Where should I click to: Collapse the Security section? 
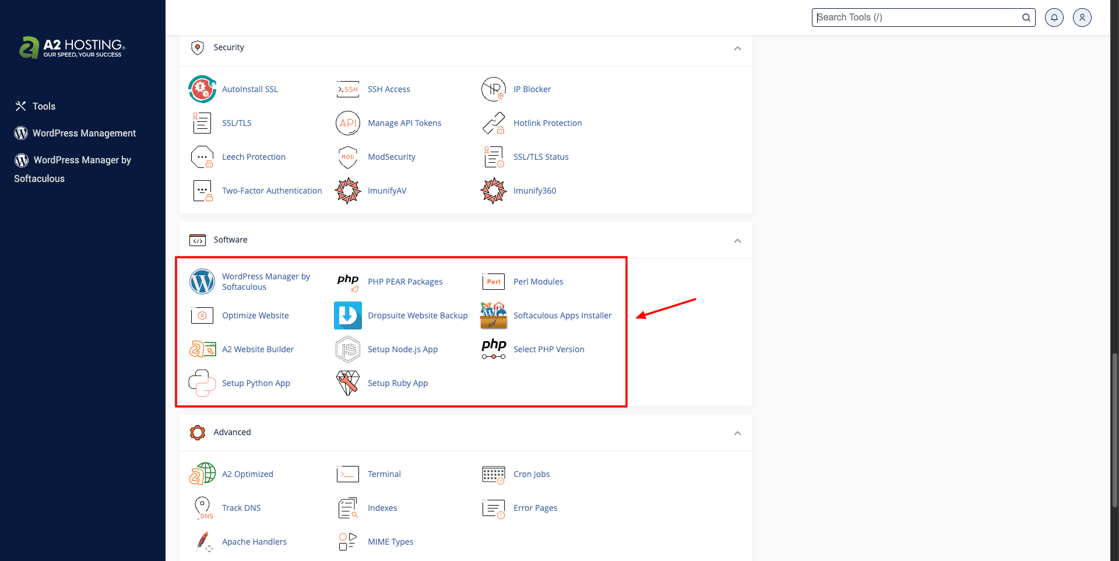(x=737, y=48)
